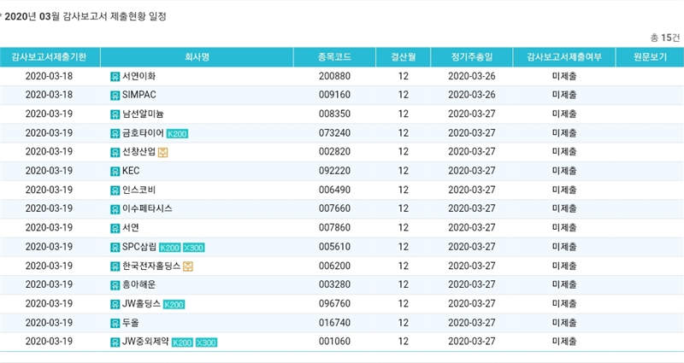Screen dimensions: 684x363
Task: Click the X300 badge next to SPC삼립
Action: click(x=194, y=248)
